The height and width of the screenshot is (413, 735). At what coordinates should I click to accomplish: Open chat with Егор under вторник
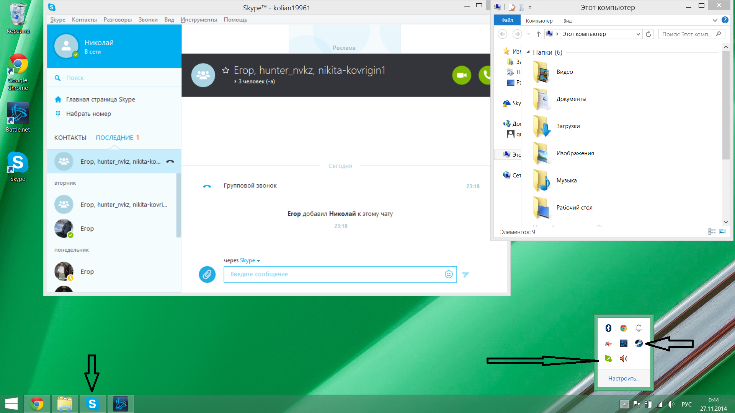point(111,229)
